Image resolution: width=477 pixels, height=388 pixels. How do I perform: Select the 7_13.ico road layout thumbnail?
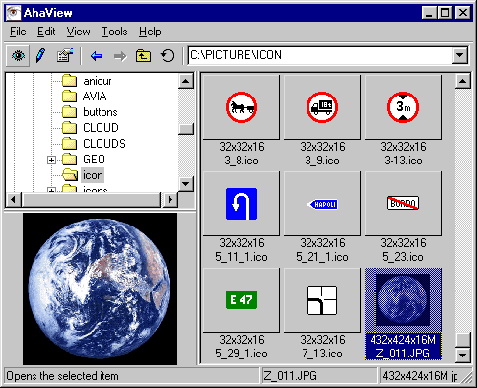tap(322, 300)
